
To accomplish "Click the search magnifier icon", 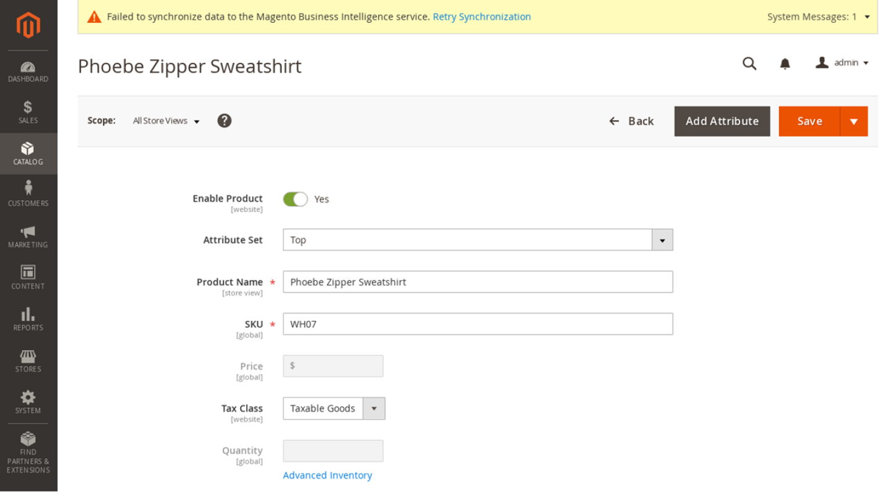I will tap(749, 63).
